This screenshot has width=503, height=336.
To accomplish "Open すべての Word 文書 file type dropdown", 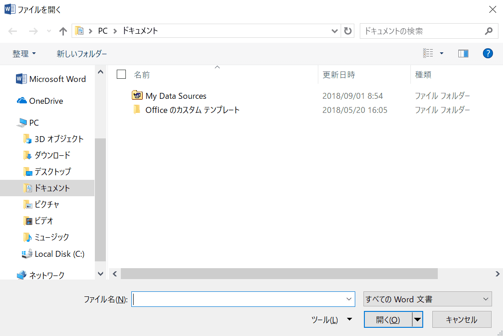I will 428,299.
